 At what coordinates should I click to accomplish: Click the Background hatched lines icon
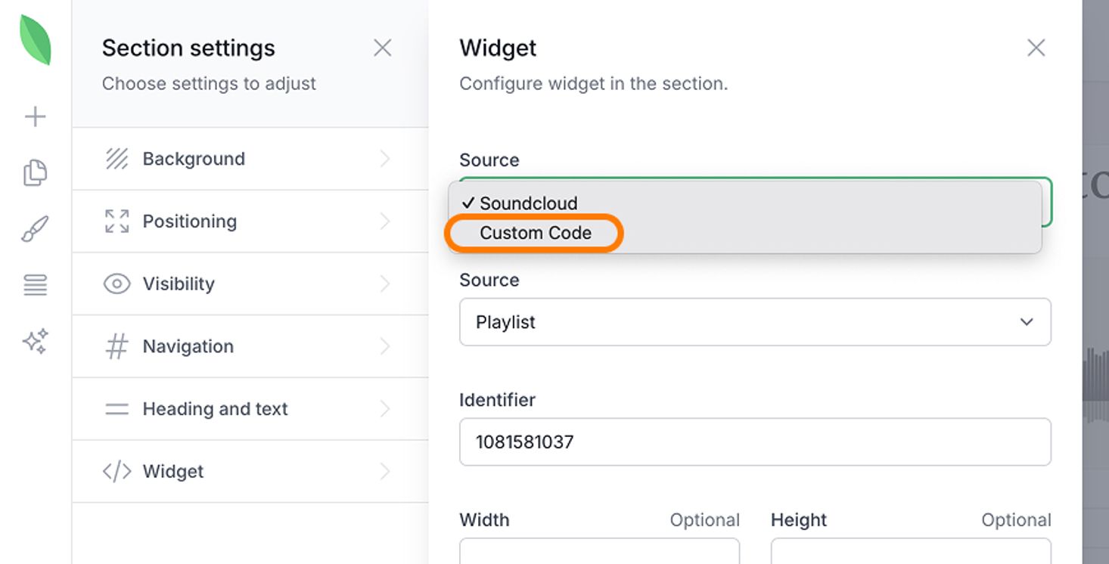coord(116,159)
